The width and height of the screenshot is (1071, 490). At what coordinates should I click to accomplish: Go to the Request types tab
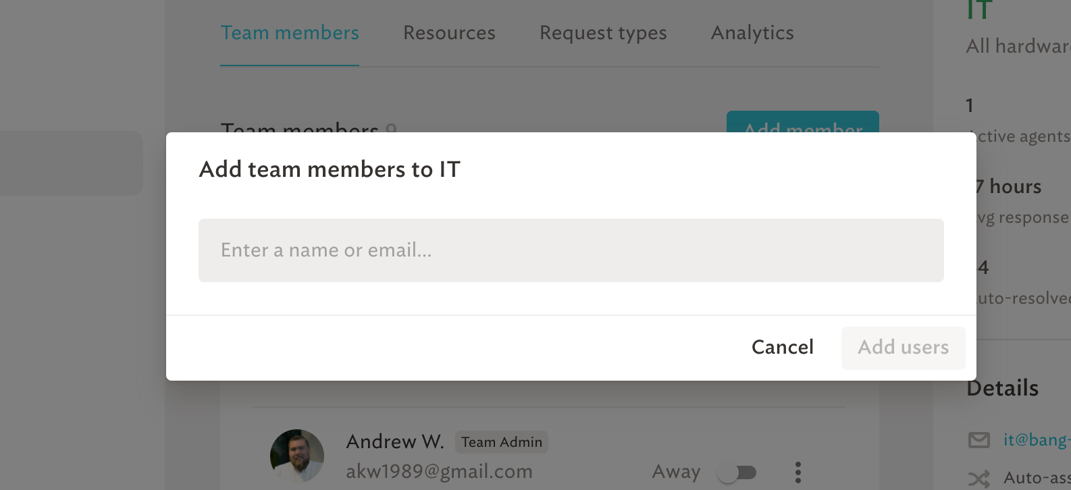[x=603, y=32]
